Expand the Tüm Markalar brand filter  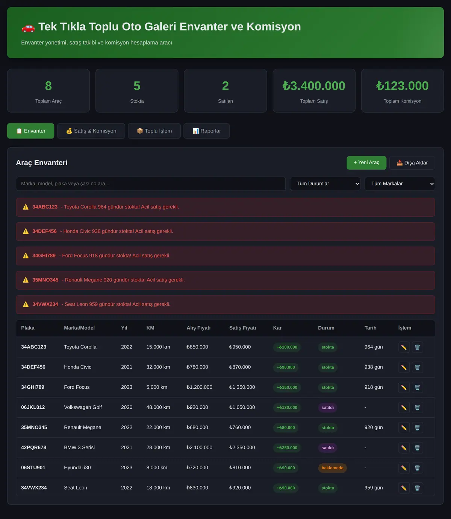[x=400, y=184]
